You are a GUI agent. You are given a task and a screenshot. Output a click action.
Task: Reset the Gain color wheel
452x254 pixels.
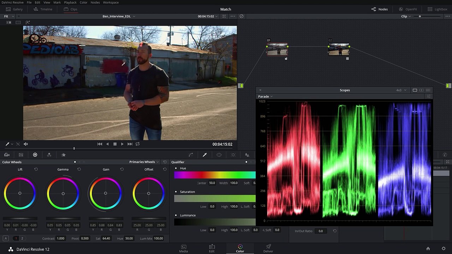point(122,169)
